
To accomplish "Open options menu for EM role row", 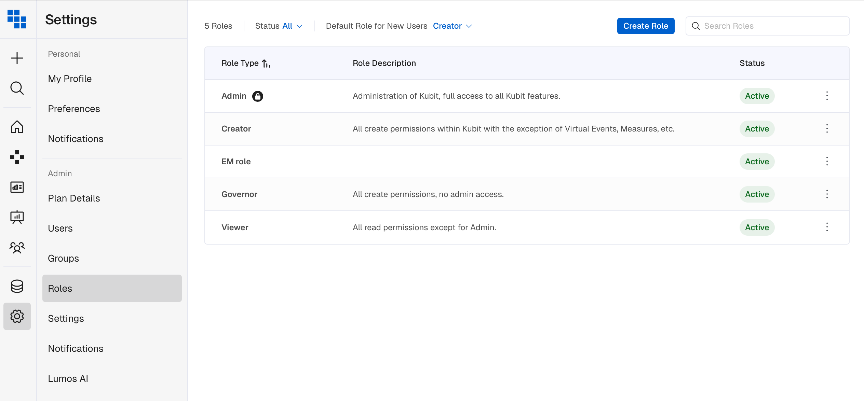I will click(827, 162).
